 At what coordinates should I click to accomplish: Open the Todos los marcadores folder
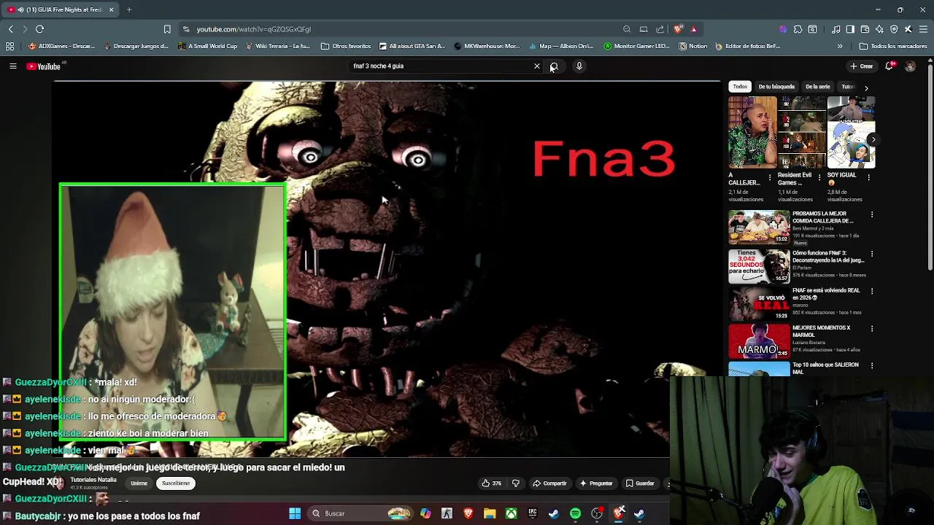[893, 46]
